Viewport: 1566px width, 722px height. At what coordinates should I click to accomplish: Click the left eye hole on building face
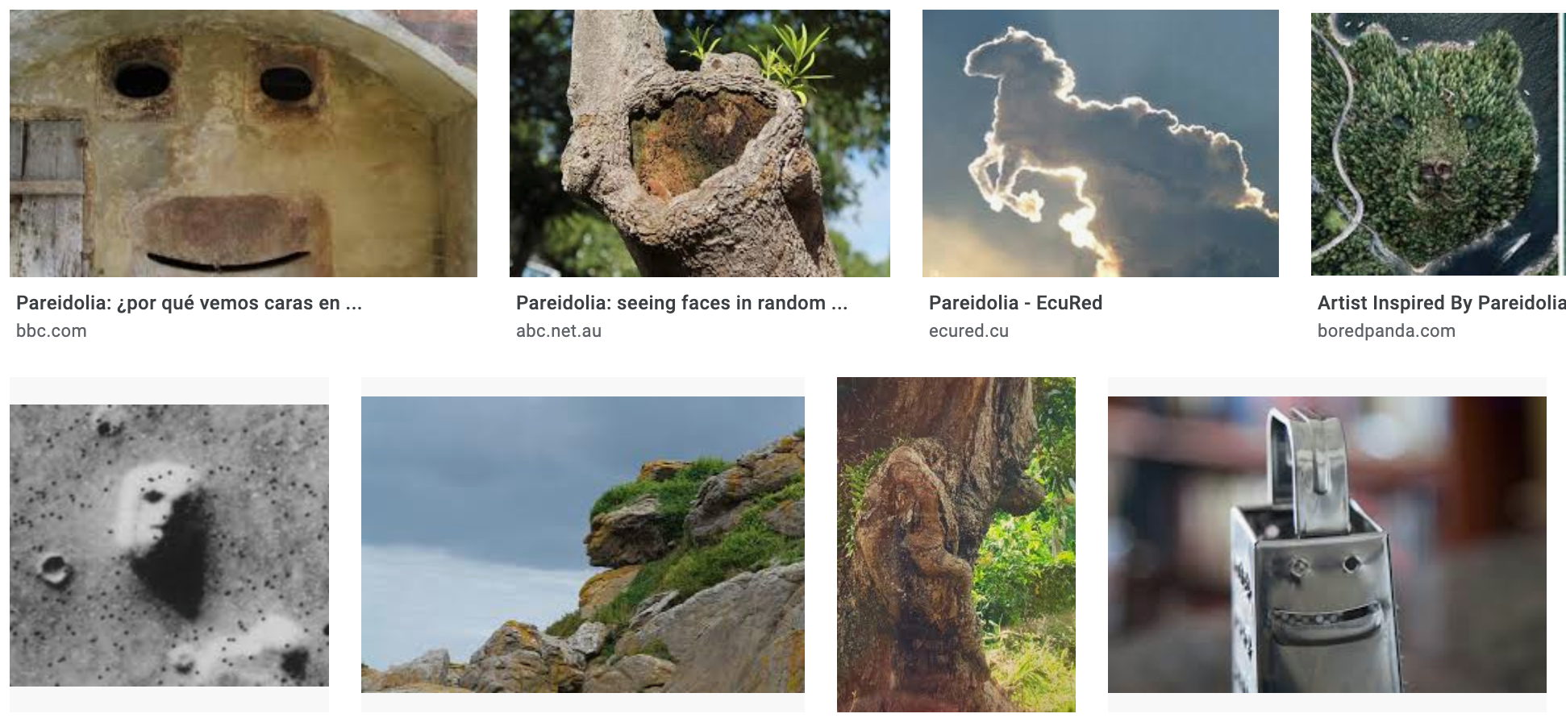tap(142, 80)
